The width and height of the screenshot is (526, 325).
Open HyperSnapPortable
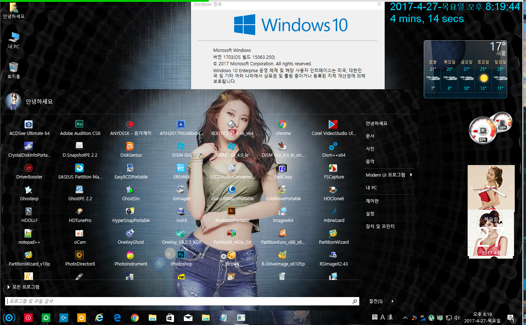[x=131, y=215]
